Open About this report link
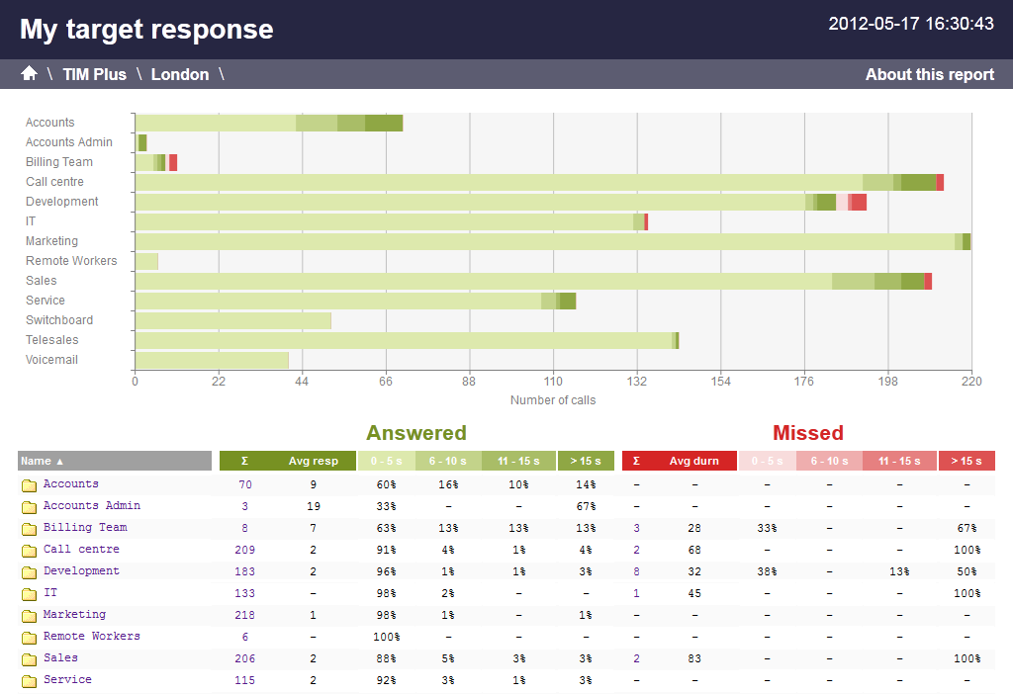 (x=929, y=74)
